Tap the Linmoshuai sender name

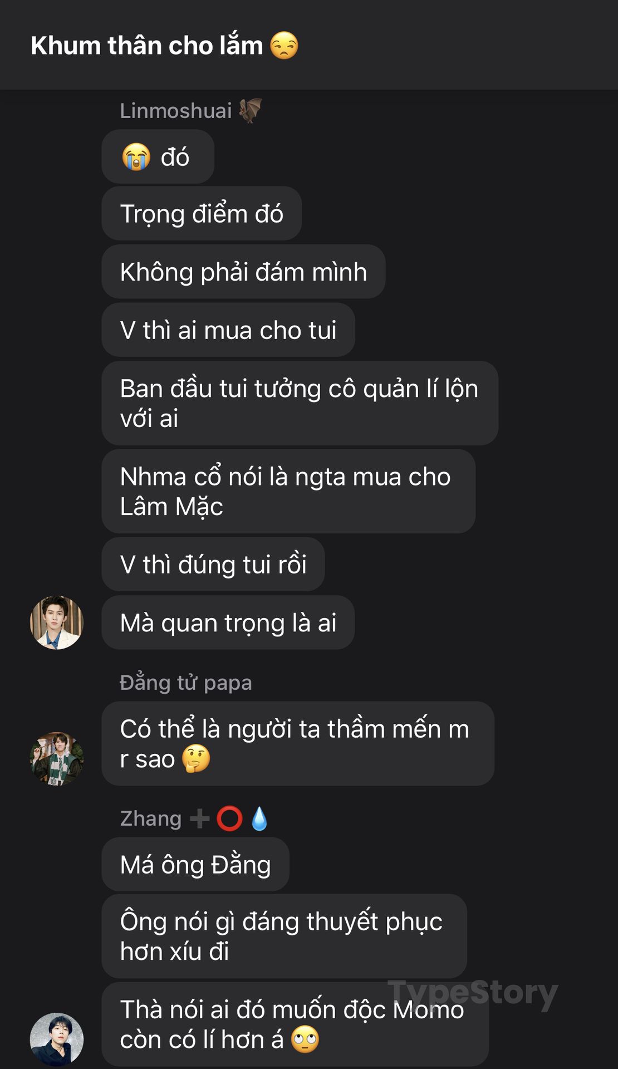click(x=176, y=111)
